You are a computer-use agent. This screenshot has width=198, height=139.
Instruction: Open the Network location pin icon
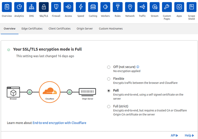130,7
